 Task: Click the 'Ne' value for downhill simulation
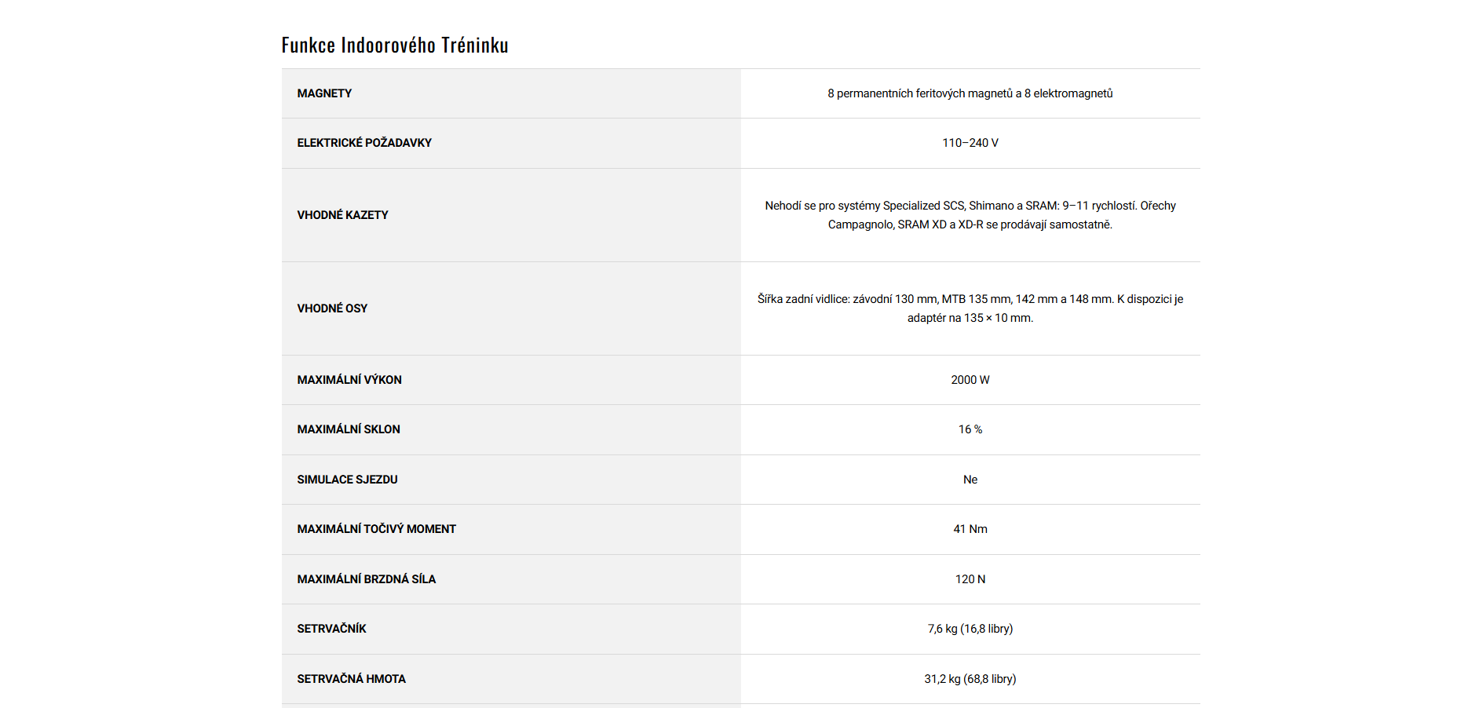pos(970,480)
